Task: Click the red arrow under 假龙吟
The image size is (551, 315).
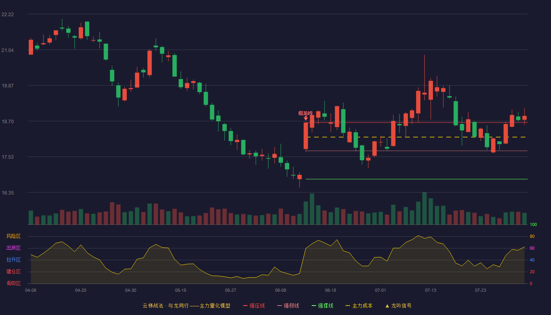Action: click(306, 118)
